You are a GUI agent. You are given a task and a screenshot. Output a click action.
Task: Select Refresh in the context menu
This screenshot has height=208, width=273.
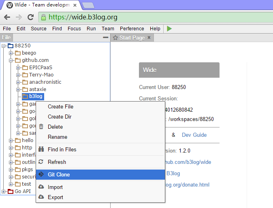pyautogui.click(x=57, y=162)
